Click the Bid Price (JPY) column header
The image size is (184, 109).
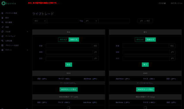pos(91,79)
